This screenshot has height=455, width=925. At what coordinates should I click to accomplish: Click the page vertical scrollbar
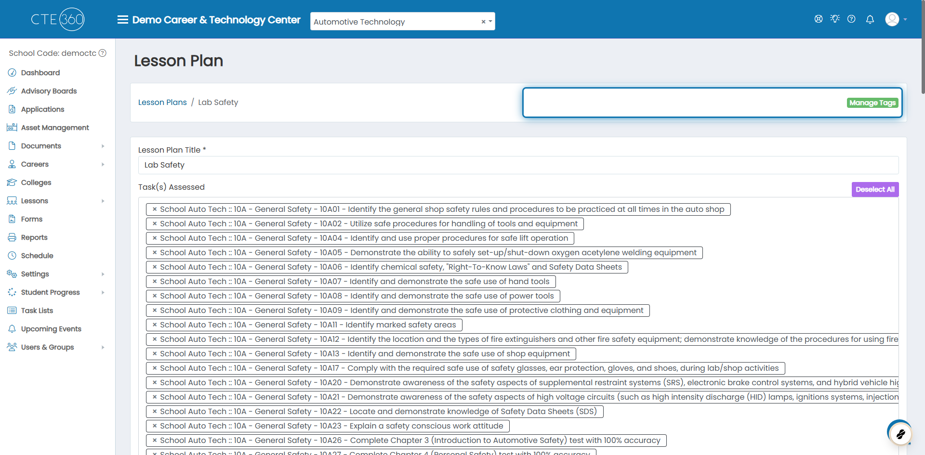[x=923, y=47]
